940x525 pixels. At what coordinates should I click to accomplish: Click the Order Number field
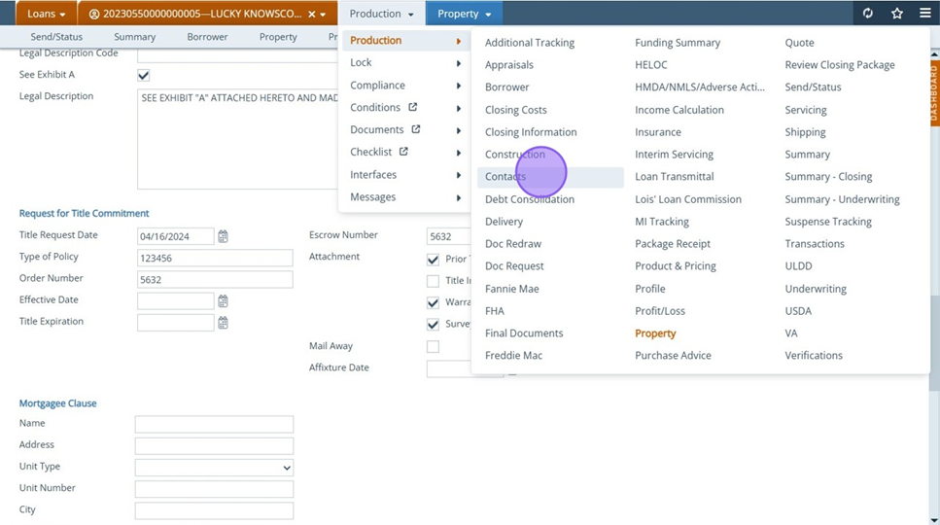coord(215,279)
